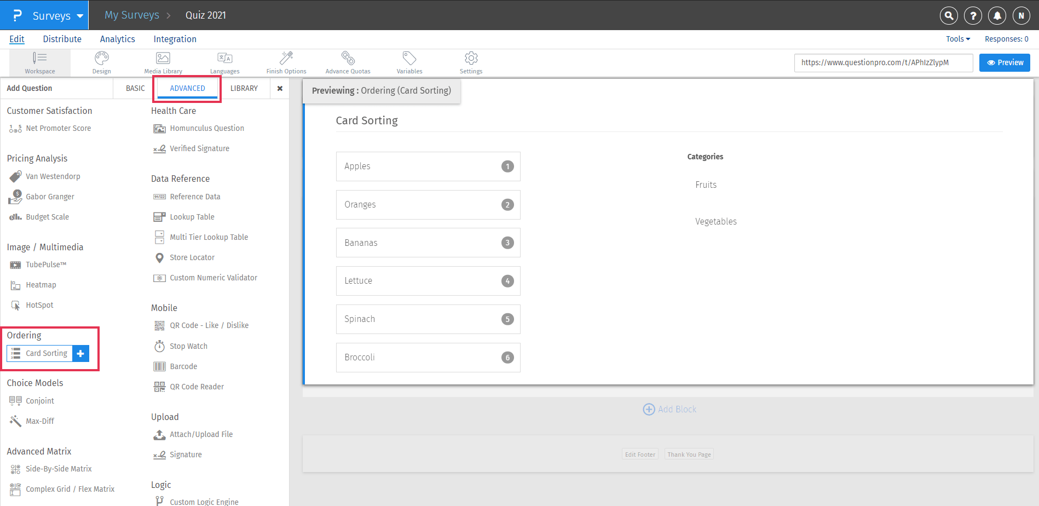Click the search magnifier icon
The height and width of the screenshot is (506, 1039).
pos(949,15)
